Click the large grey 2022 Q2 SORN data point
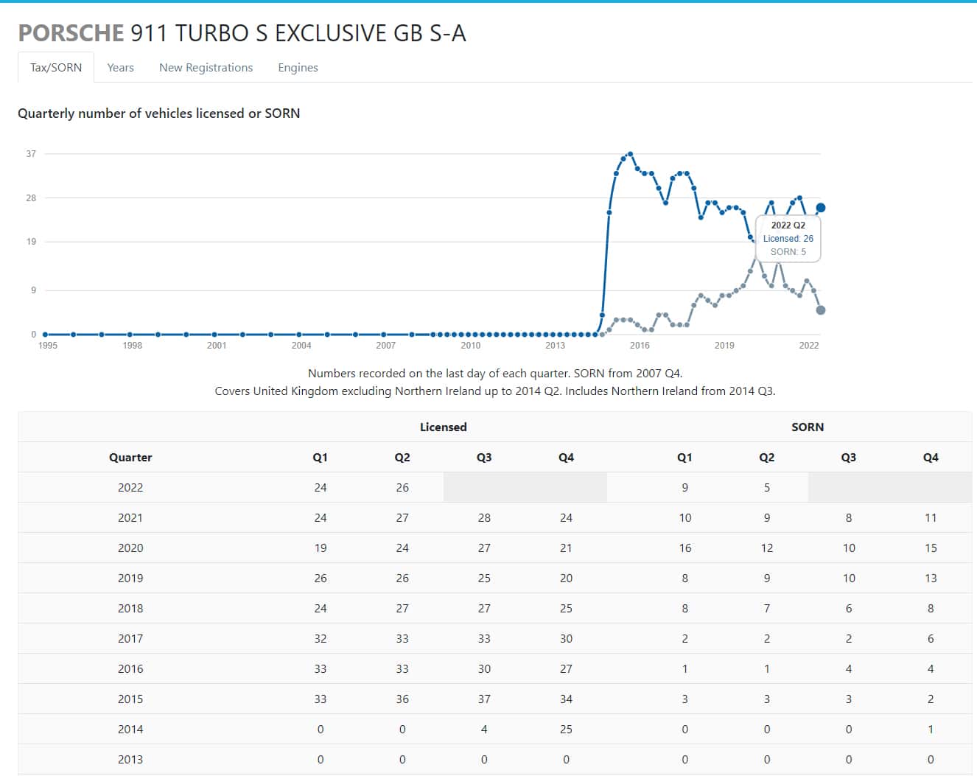This screenshot has width=977, height=776. click(x=821, y=310)
